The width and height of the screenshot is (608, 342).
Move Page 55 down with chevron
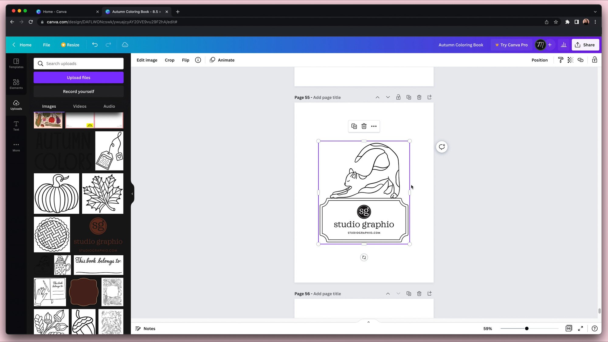(x=388, y=97)
